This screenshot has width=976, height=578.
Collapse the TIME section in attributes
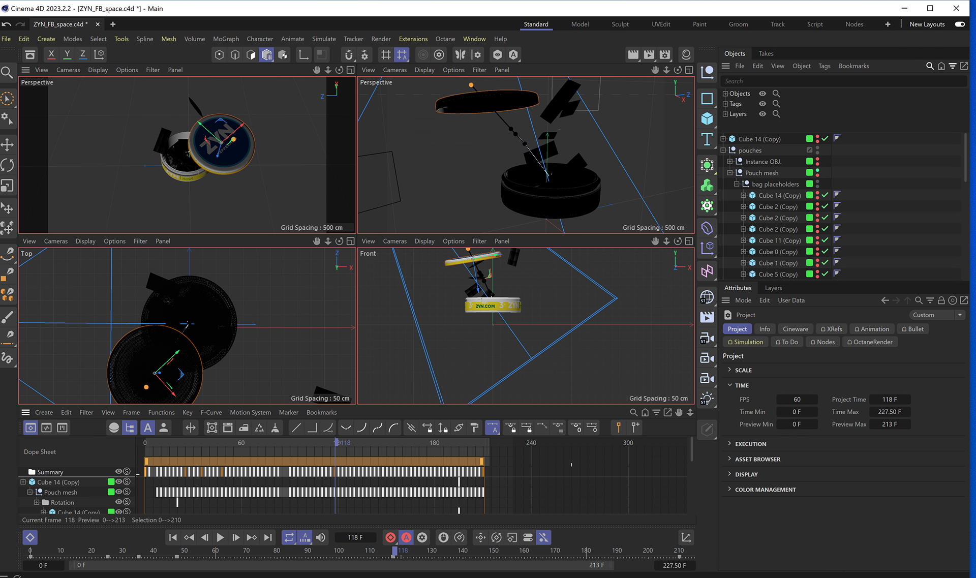[x=729, y=385]
